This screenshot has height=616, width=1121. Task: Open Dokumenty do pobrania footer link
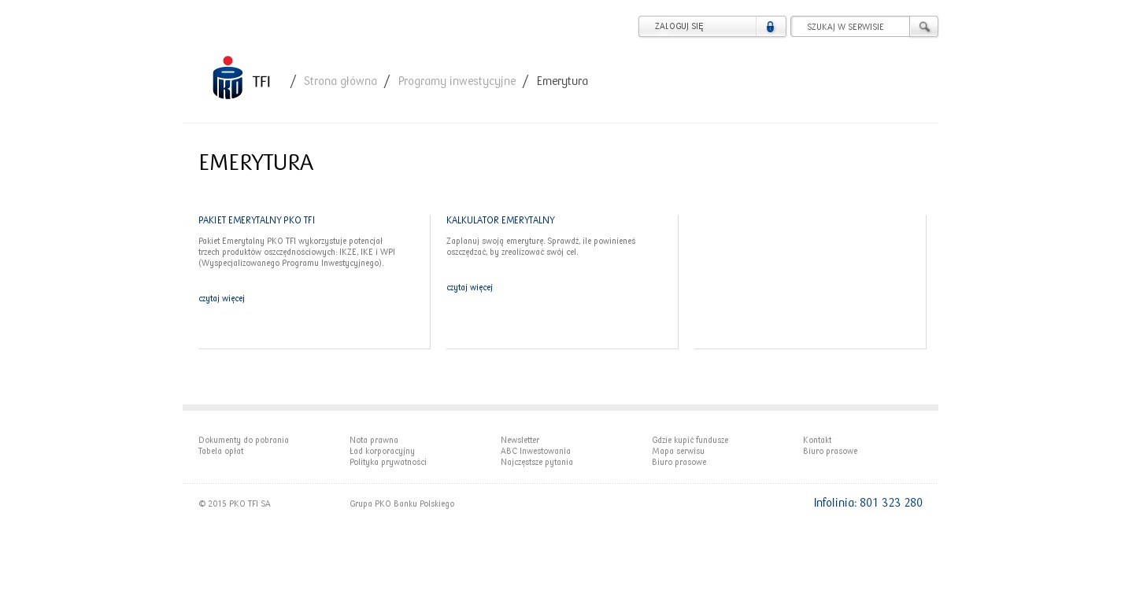point(243,441)
